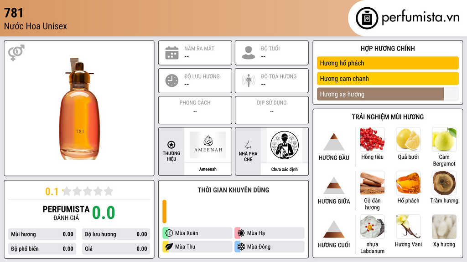Select the Mùa Đông season label
Image resolution: width=467 pixels, height=262 pixels.
pos(259,247)
